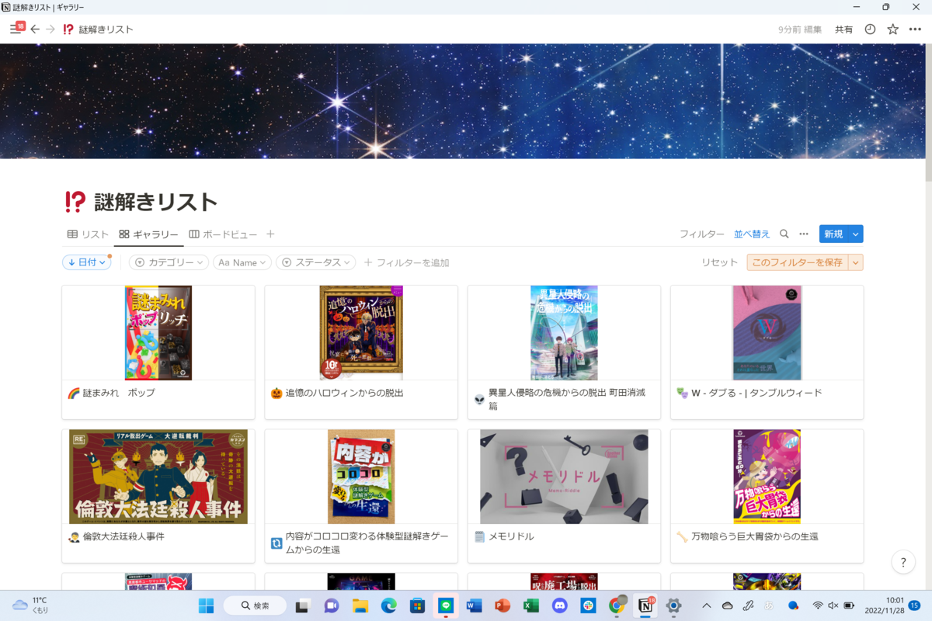Show hidden system tray icons chevron
Image resolution: width=932 pixels, height=621 pixels.
click(706, 605)
